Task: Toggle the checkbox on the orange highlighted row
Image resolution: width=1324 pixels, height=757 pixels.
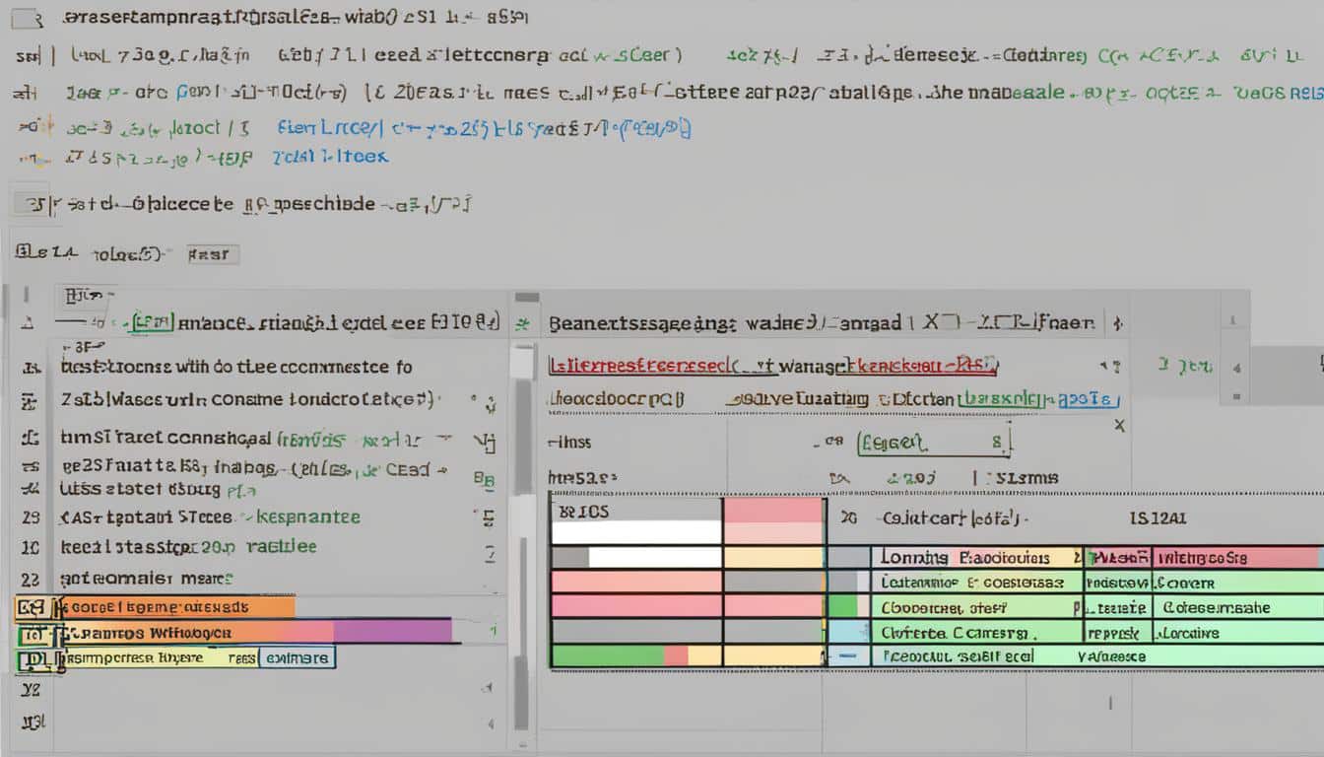Action: click(32, 608)
